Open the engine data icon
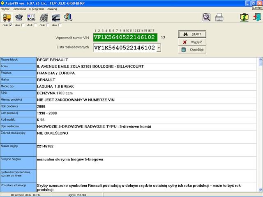Viewport: 263px width, 197px height. point(19,17)
